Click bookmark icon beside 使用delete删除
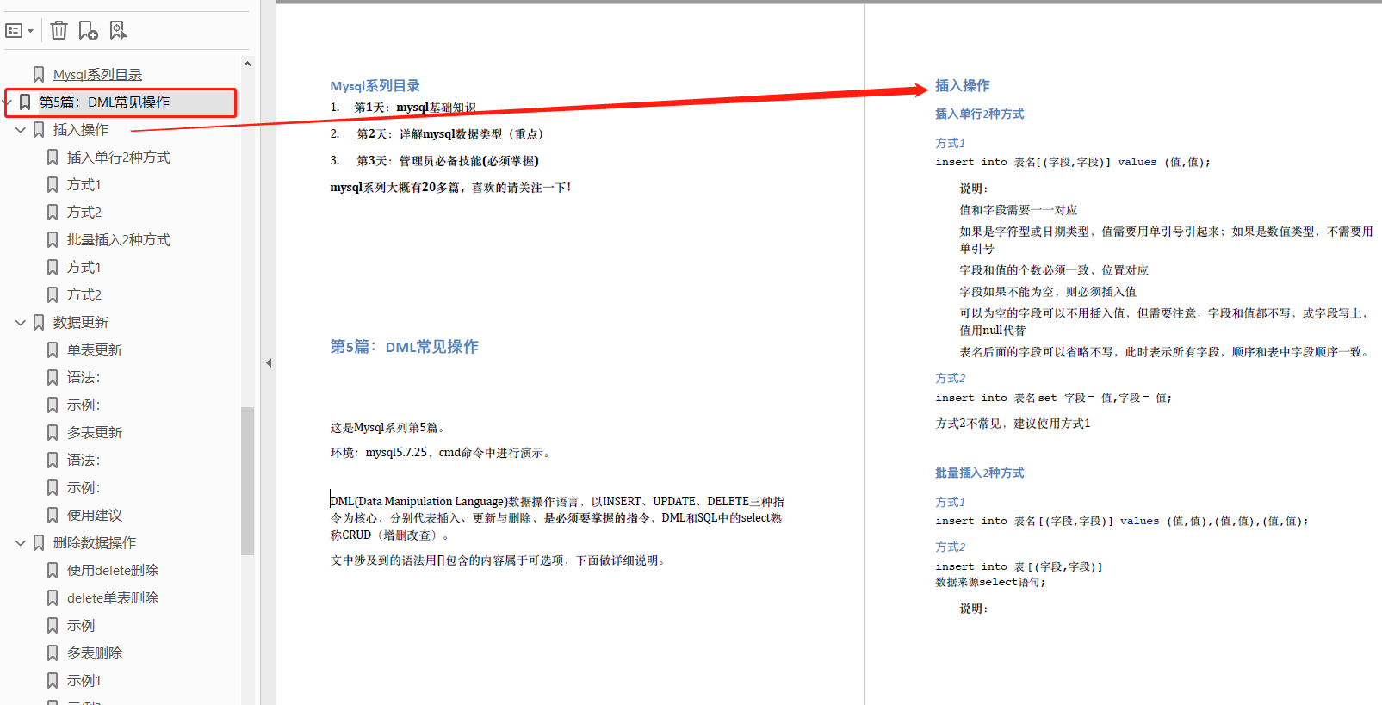1382x705 pixels. pos(53,571)
